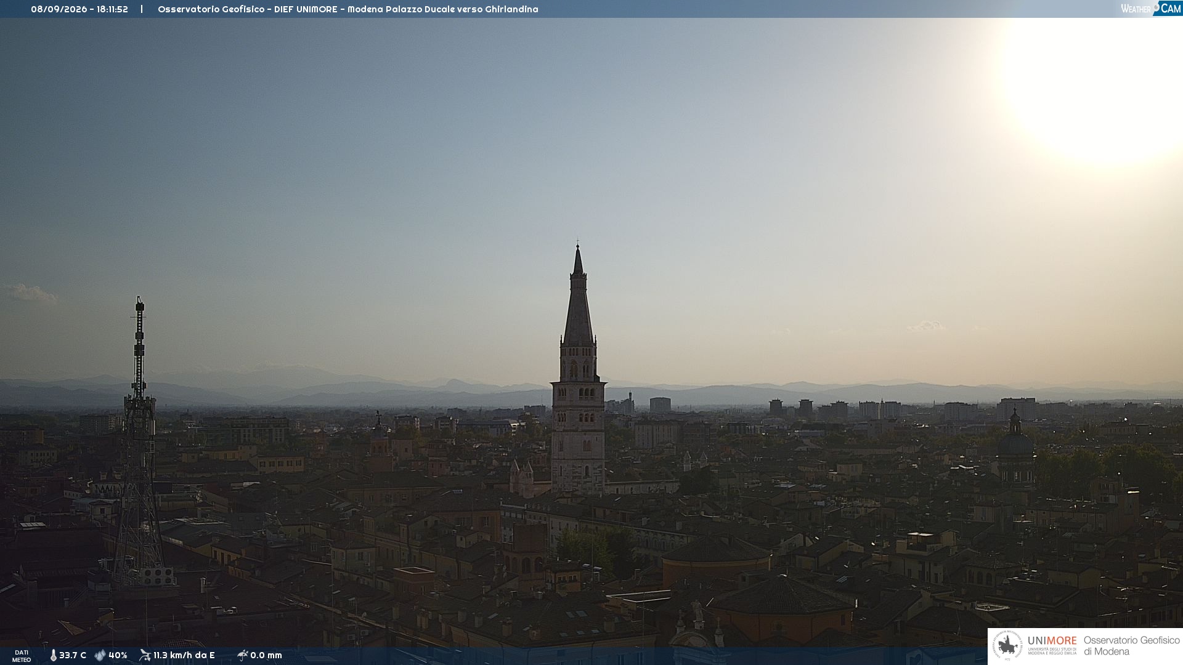Click the thermometer temperature icon
This screenshot has width=1183, height=665.
pos(53,656)
